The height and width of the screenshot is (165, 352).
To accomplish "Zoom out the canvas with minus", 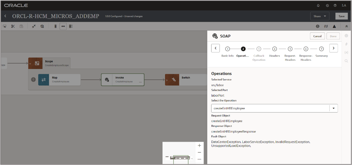I will 199,153.
